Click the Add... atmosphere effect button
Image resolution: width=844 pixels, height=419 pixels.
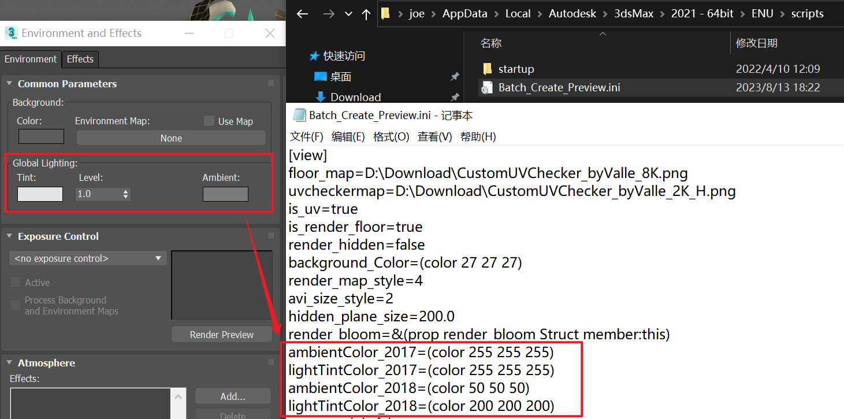pyautogui.click(x=233, y=396)
